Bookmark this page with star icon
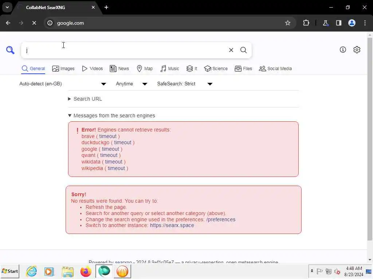 288,23
